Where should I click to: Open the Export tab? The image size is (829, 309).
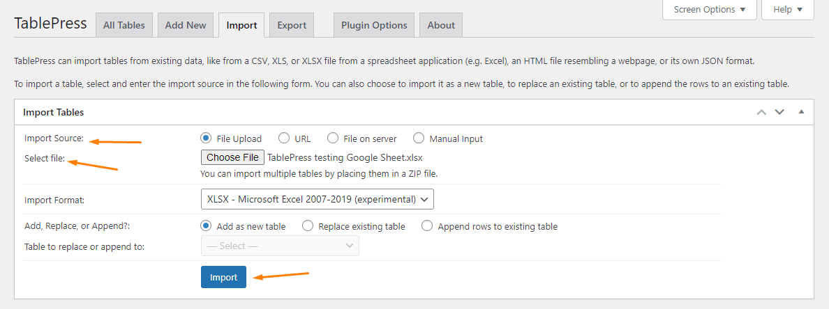[292, 25]
